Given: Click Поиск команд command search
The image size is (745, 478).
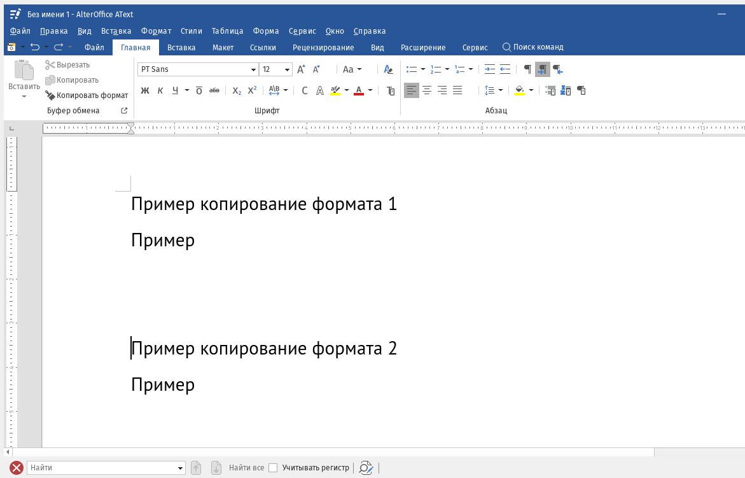Looking at the screenshot, I should [x=533, y=46].
